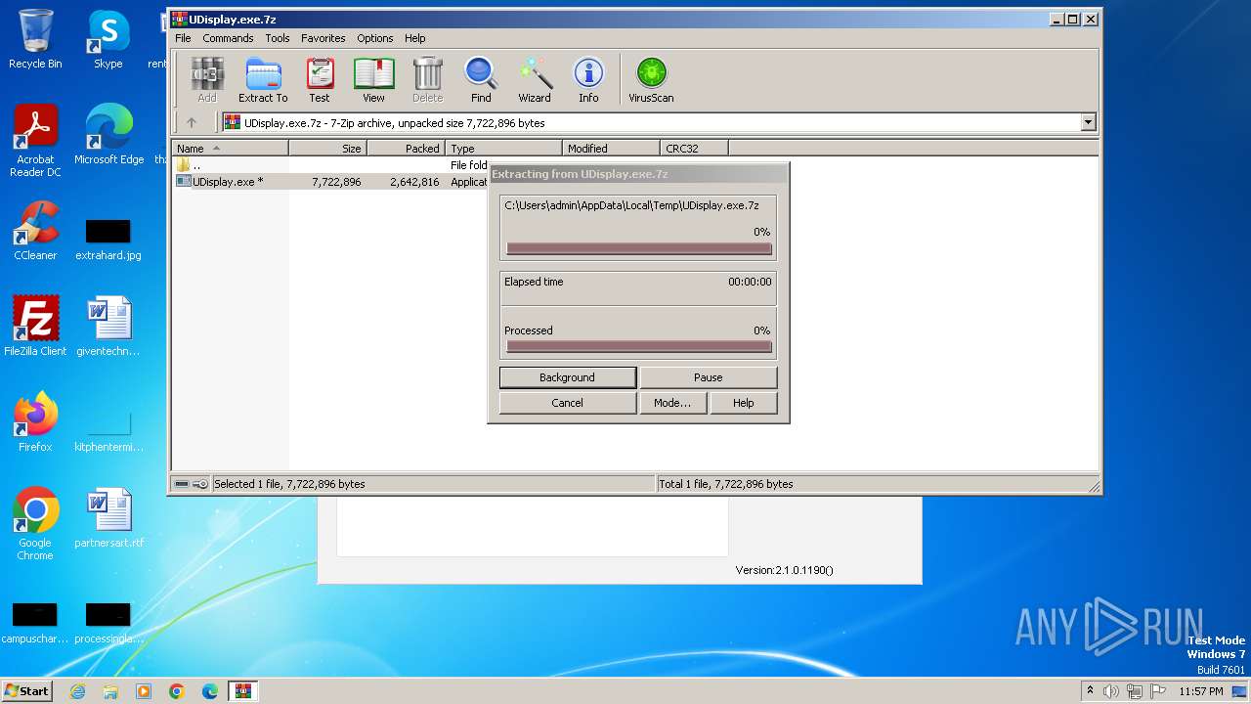
Task: Click the Extract To toolbar icon
Action: click(263, 79)
